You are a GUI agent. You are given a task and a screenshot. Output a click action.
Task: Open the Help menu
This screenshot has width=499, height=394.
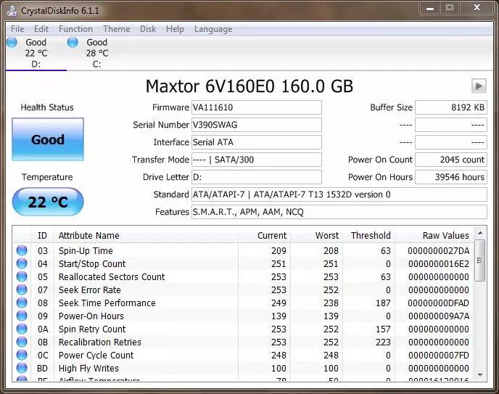[175, 29]
